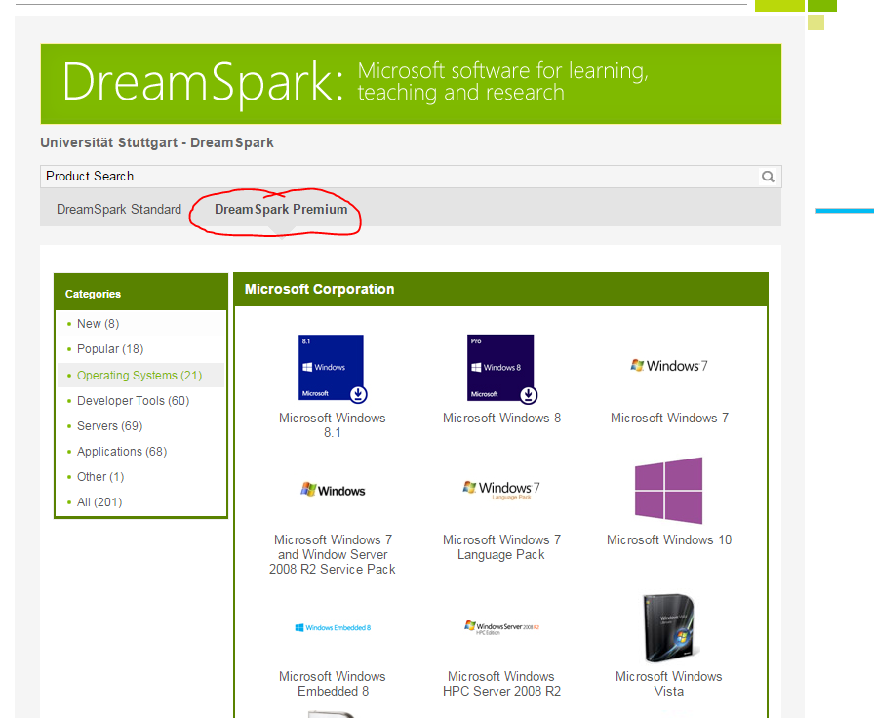Open the Windows 8 Pro box image
The width and height of the screenshot is (874, 718).
501,368
